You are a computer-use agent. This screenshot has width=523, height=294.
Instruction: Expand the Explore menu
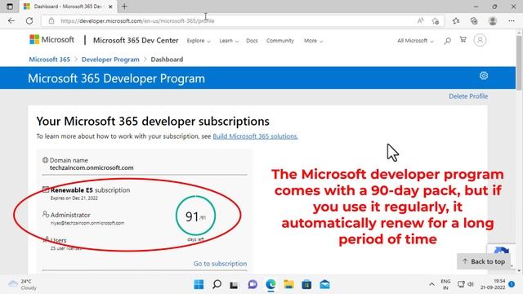coord(199,41)
